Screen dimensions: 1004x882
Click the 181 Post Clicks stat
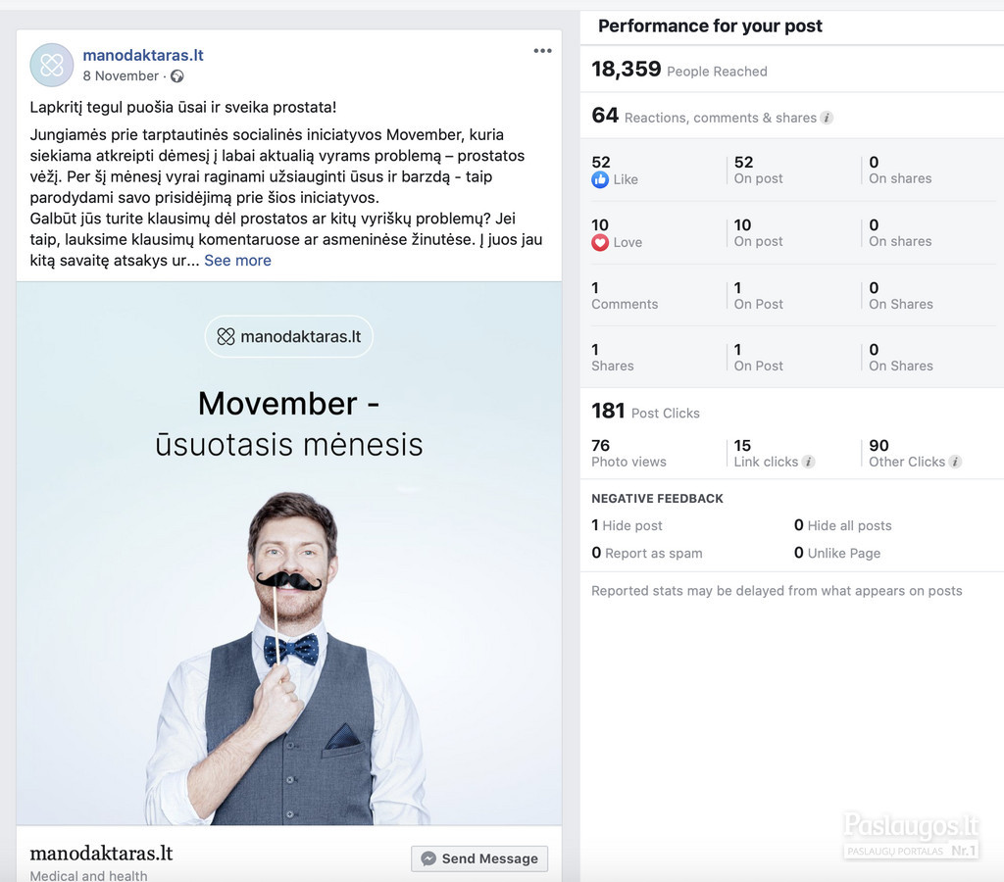(645, 411)
